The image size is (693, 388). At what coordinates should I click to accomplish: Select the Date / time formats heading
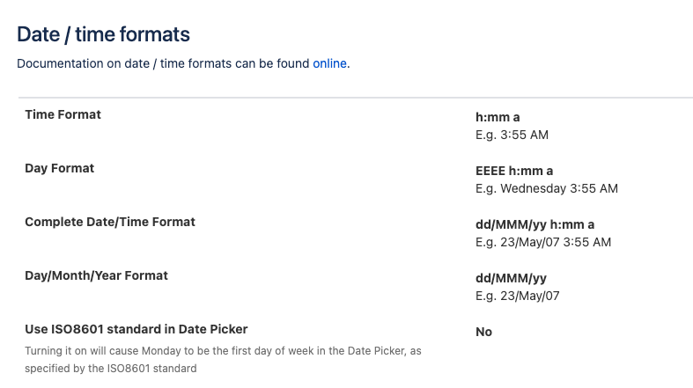tap(103, 34)
